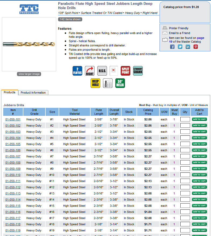Click the printer icon beside Printer Friendly
The image size is (211, 236).
click(165, 28)
